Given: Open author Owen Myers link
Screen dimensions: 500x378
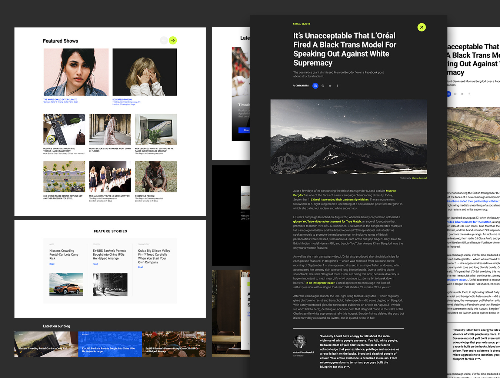Looking at the screenshot, I should point(302,86).
